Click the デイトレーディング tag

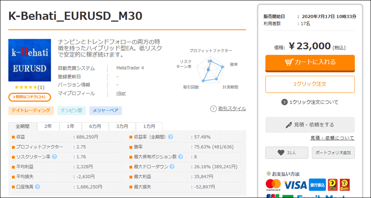pyautogui.click(x=31, y=110)
